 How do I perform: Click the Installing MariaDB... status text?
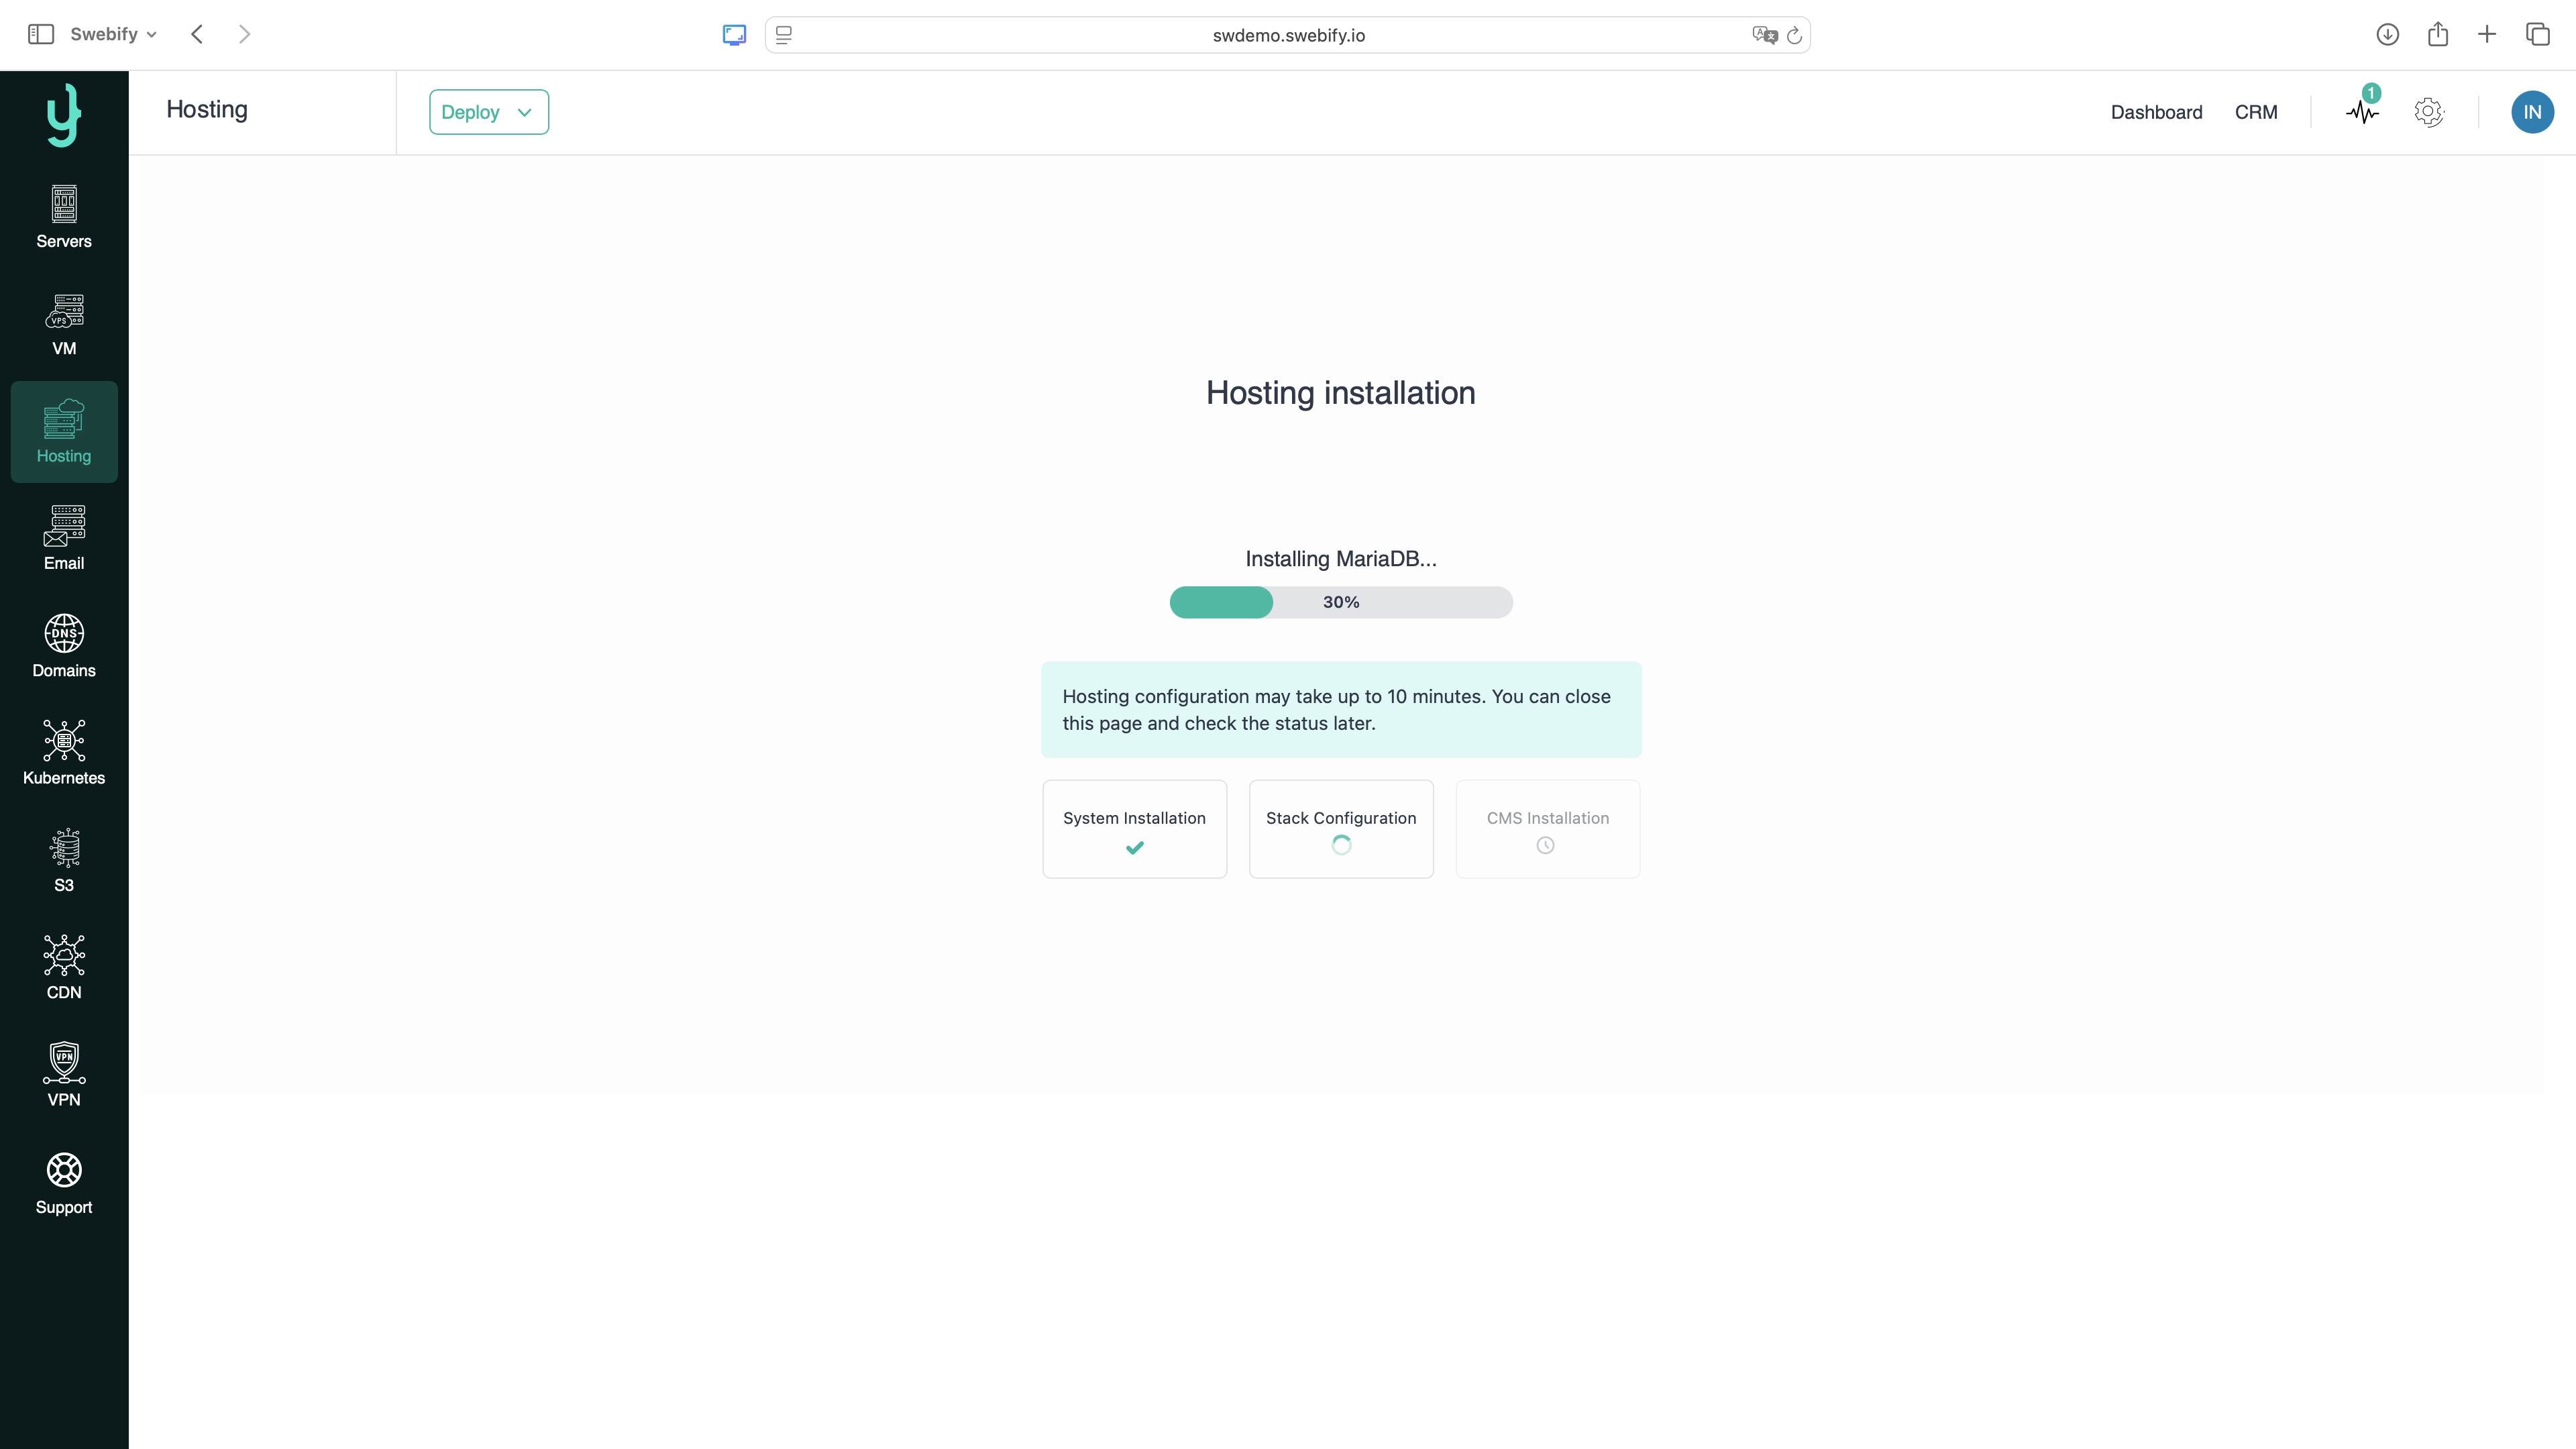point(1341,559)
